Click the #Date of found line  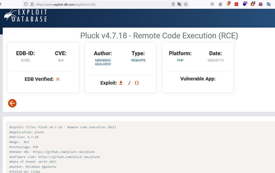33,162
